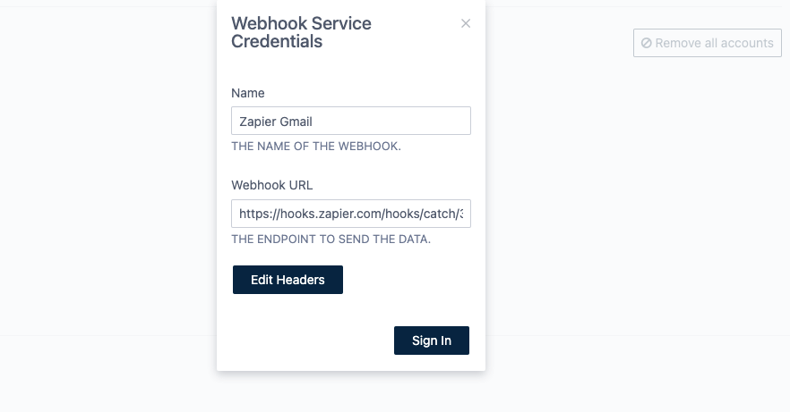Viewport: 790px width, 412px height.
Task: Click the word 'Credentials' in the dialog heading
Action: tap(277, 42)
